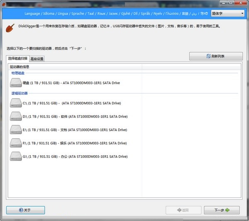Click the DiskDigger shovel logo icon

9,27
